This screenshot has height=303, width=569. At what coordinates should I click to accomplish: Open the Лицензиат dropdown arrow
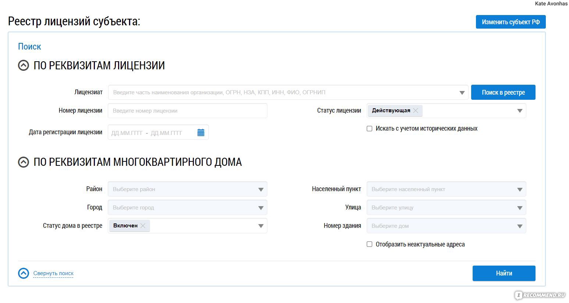pos(462,93)
